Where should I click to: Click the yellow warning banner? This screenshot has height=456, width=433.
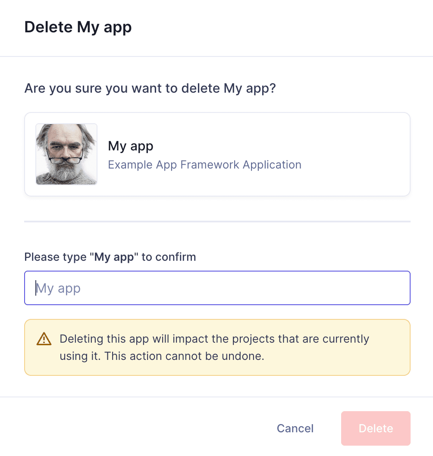(x=217, y=347)
